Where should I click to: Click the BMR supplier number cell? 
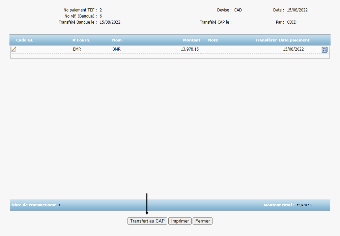point(77,49)
